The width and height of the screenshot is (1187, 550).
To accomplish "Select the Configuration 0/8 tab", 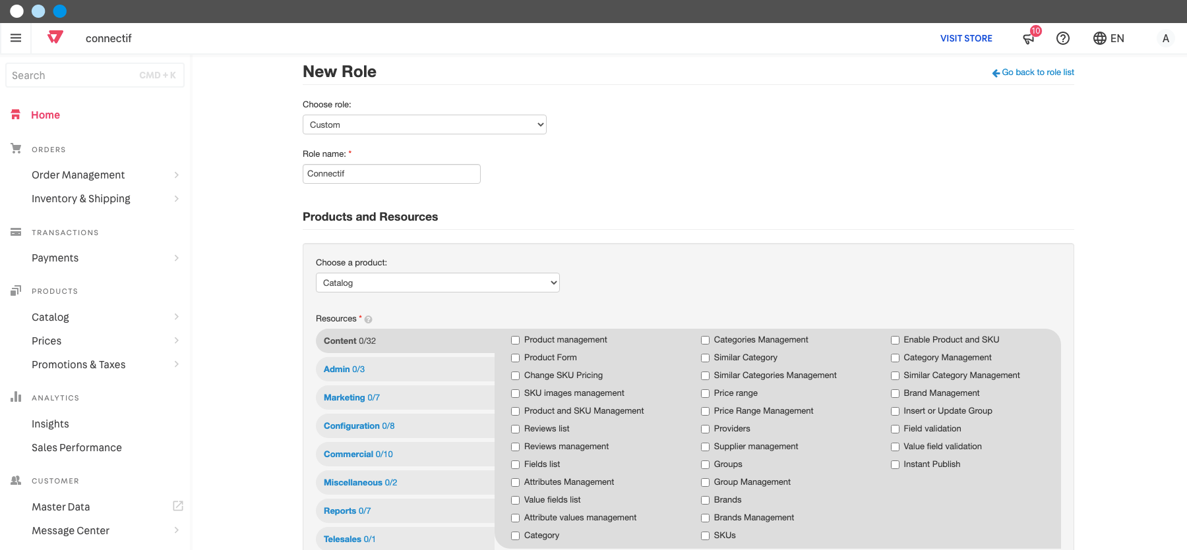I will point(359,426).
